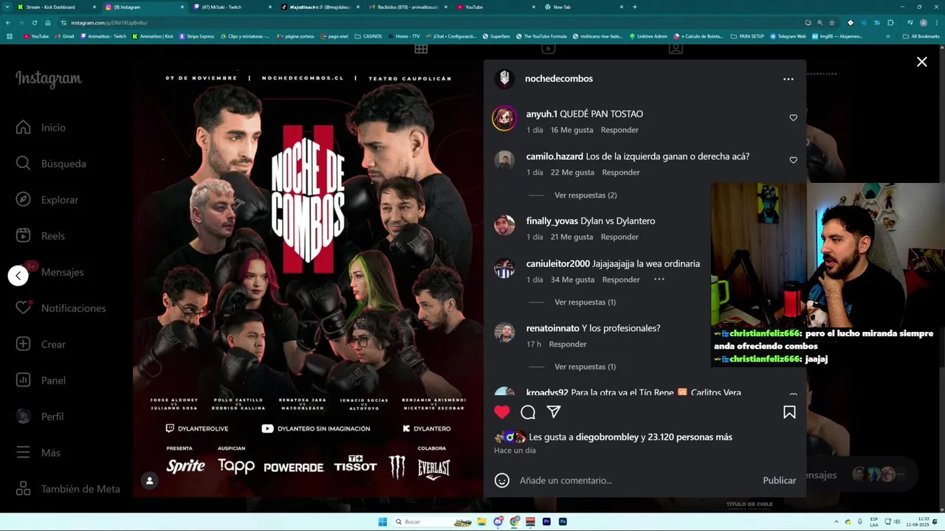945x531 pixels.
Task: Open Mensajes in the sidebar
Action: [49, 272]
